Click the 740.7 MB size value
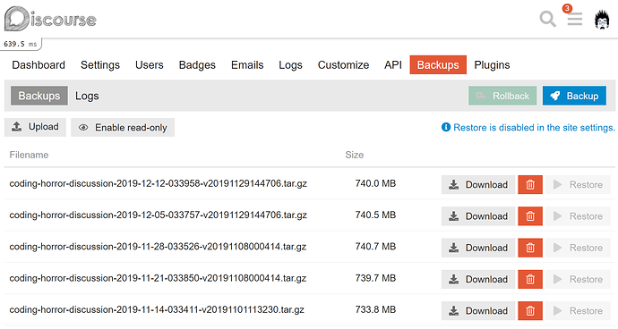 (x=375, y=247)
